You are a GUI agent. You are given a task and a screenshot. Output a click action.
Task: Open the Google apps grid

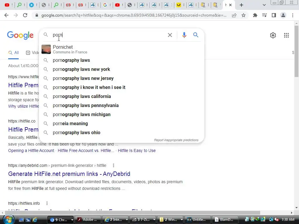pyautogui.click(x=286, y=35)
